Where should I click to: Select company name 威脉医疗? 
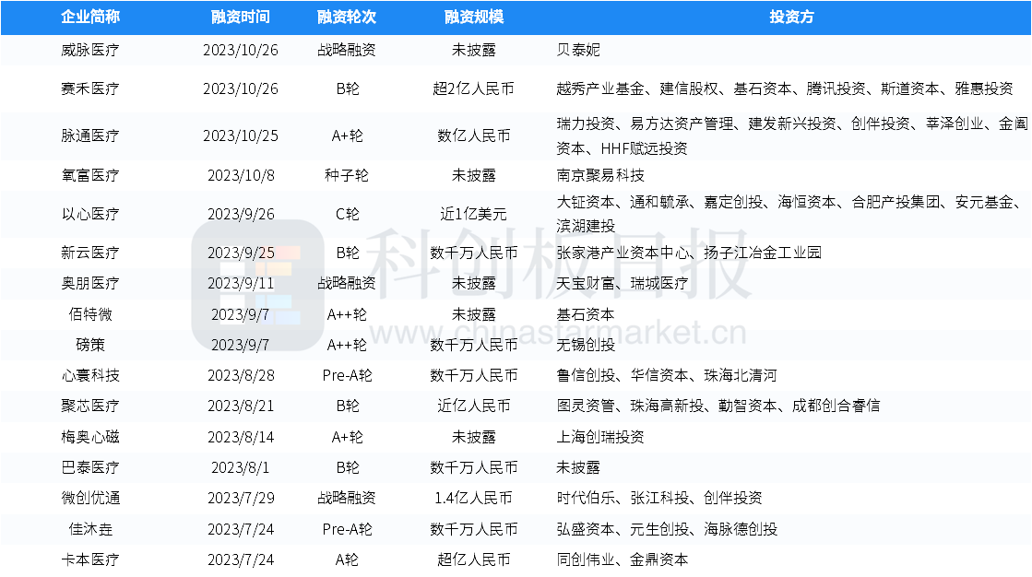click(90, 50)
